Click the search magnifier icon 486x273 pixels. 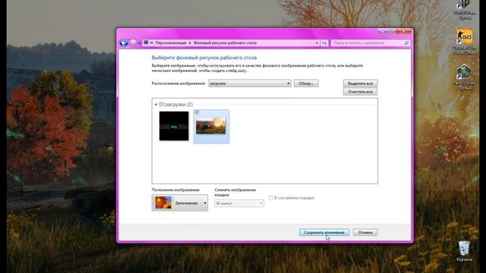(x=406, y=43)
